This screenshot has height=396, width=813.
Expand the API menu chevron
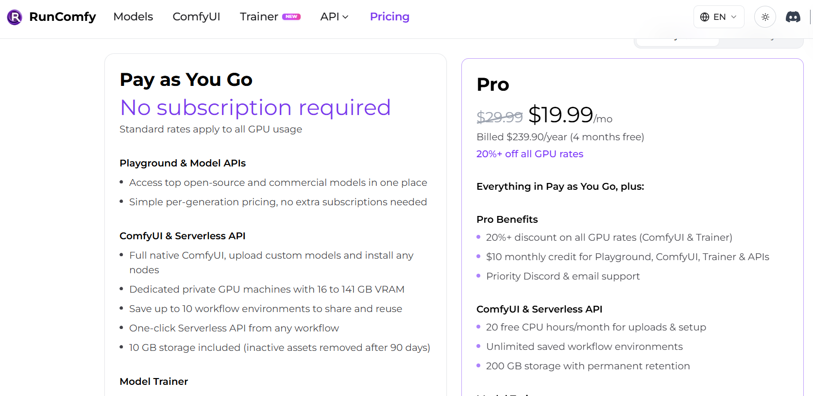[346, 17]
